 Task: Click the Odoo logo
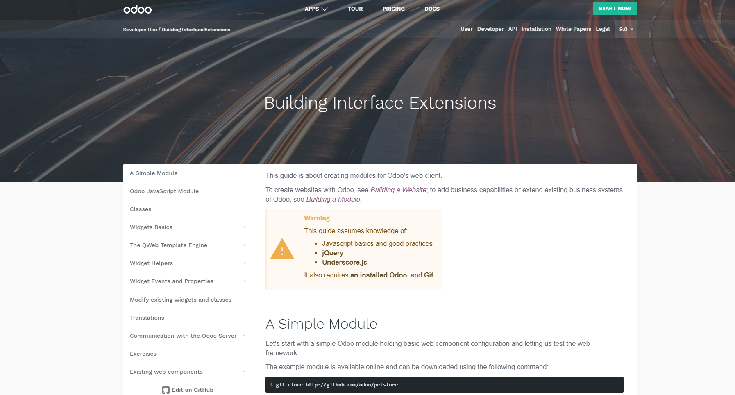click(x=137, y=9)
